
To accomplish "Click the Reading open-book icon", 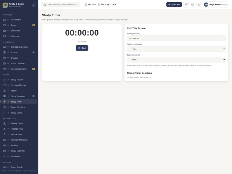I will tap(4, 145).
